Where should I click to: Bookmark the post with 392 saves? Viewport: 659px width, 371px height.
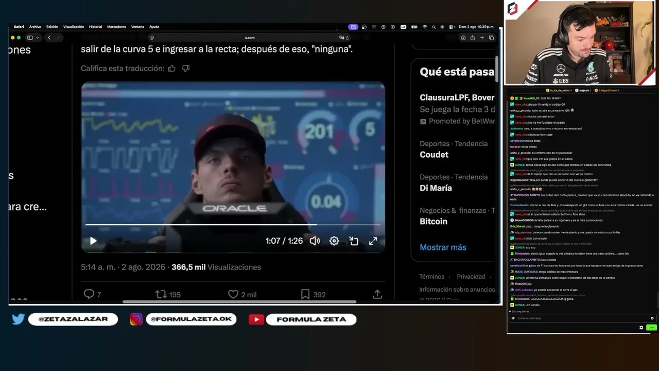(x=313, y=294)
